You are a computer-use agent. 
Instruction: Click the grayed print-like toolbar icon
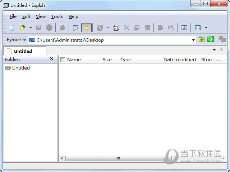click(x=137, y=28)
